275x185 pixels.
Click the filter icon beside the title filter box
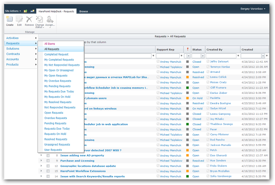[x=153, y=56]
